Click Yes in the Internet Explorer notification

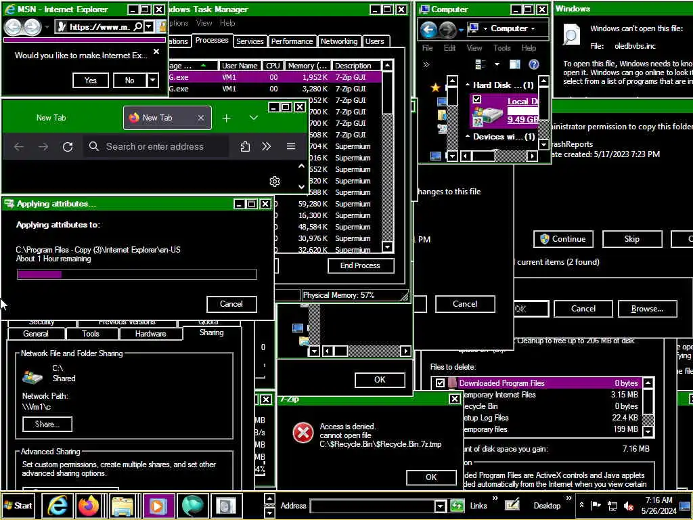tap(91, 81)
